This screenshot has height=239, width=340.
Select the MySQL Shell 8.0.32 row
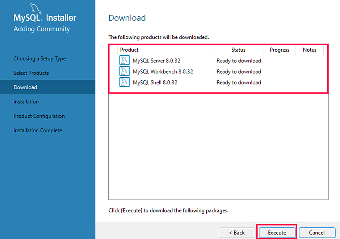coord(218,82)
